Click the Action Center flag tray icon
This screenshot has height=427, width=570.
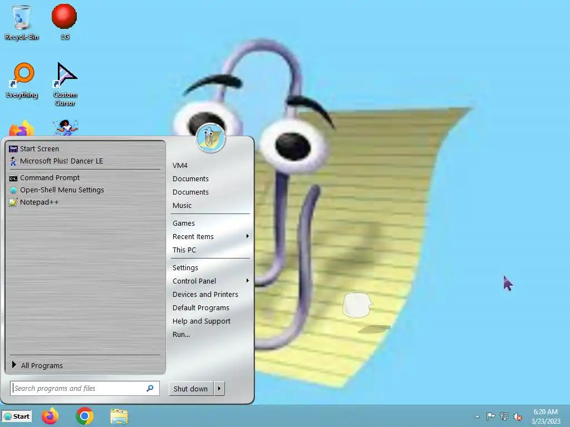pyautogui.click(x=490, y=416)
